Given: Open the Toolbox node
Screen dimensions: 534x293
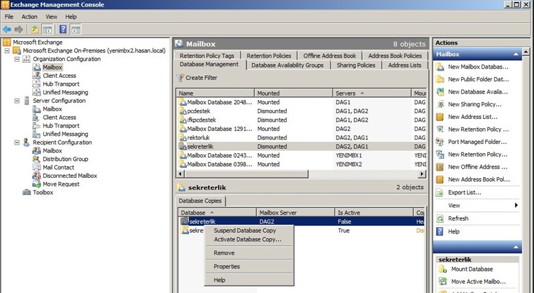Looking at the screenshot, I should point(43,192).
